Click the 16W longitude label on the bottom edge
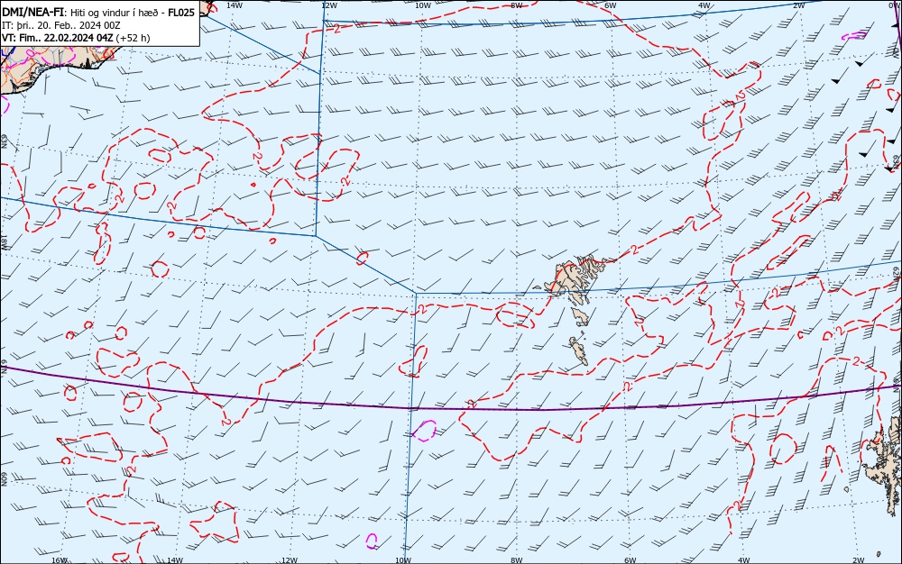Image resolution: width=902 pixels, height=564 pixels. coord(60,560)
